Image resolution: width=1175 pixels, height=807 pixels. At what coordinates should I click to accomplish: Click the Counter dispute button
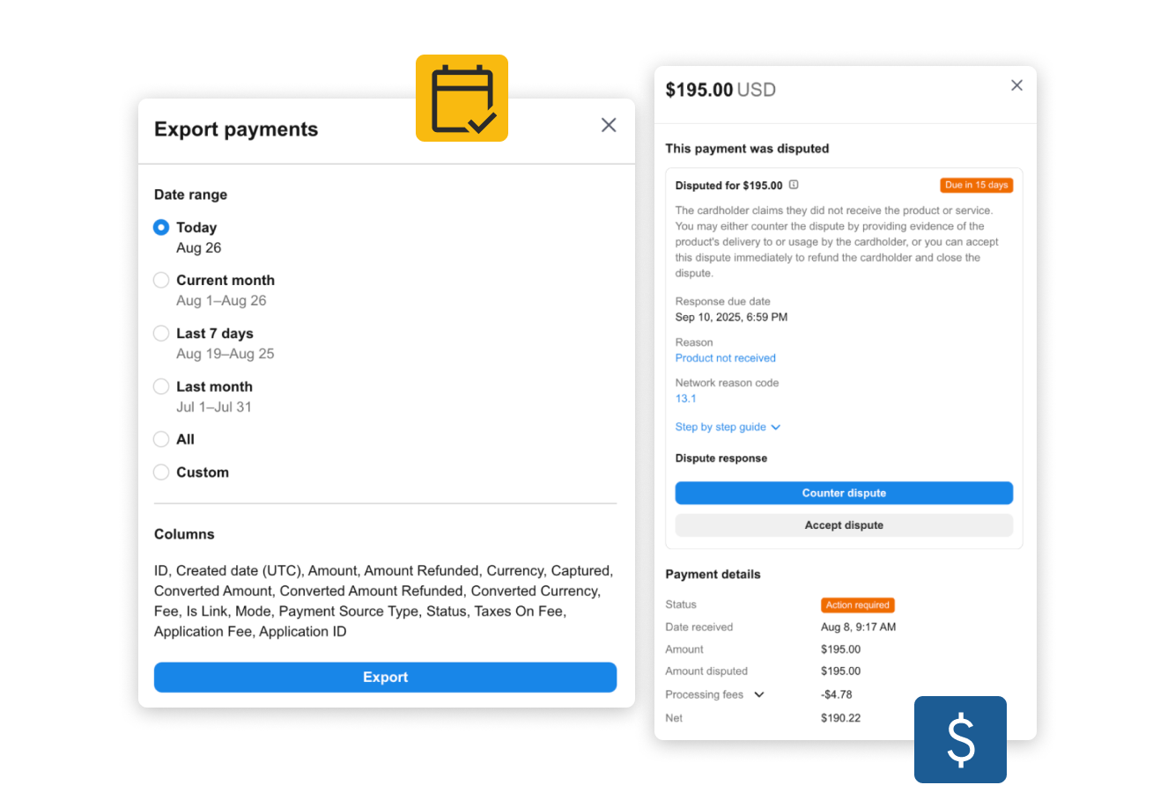click(844, 493)
